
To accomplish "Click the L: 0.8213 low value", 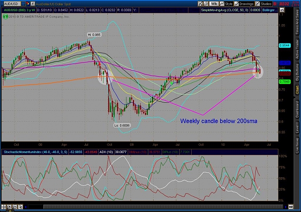I will tap(92, 10).
